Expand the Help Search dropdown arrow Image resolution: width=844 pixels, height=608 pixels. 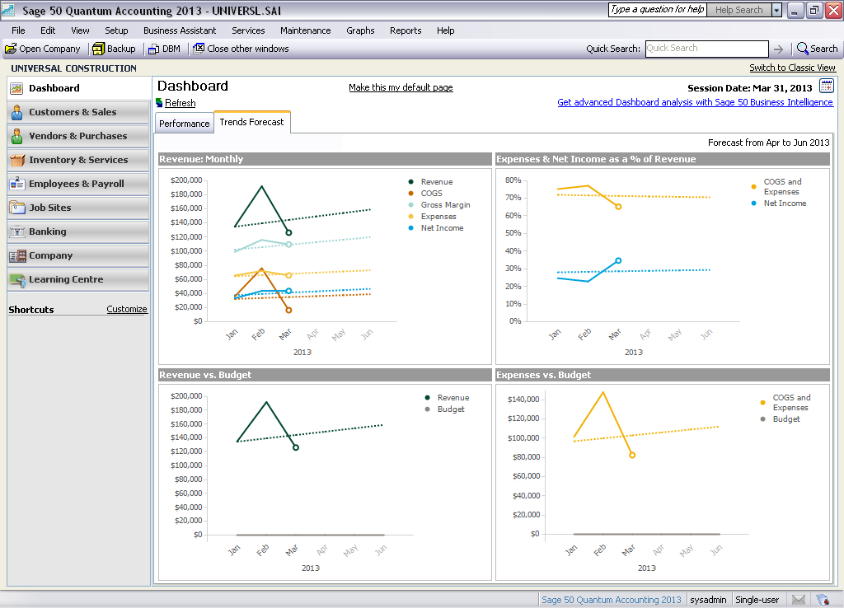(776, 10)
